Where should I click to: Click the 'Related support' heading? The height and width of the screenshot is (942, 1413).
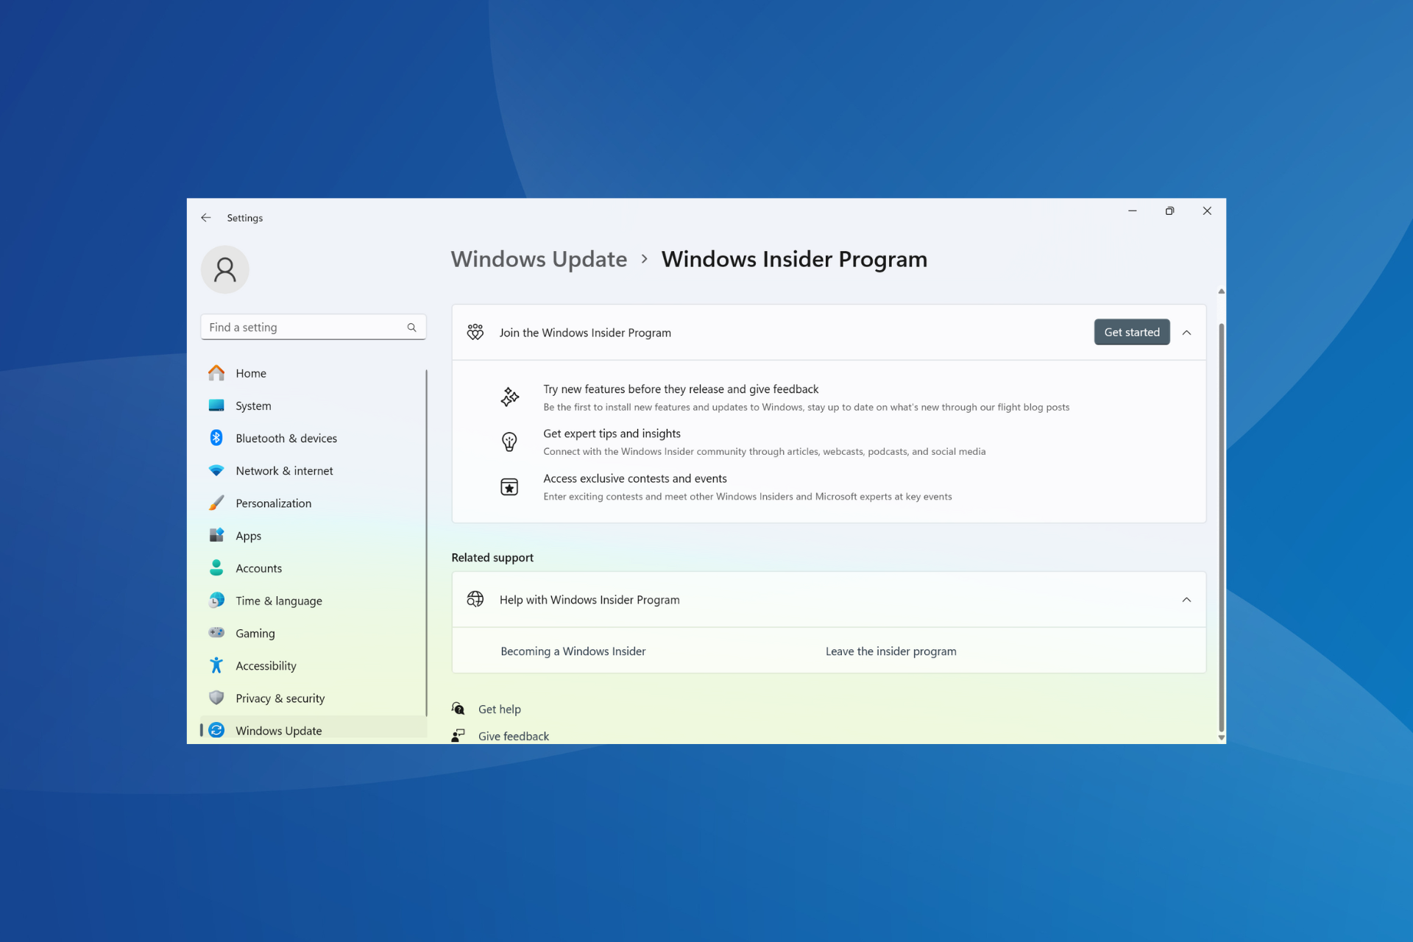[x=492, y=557]
